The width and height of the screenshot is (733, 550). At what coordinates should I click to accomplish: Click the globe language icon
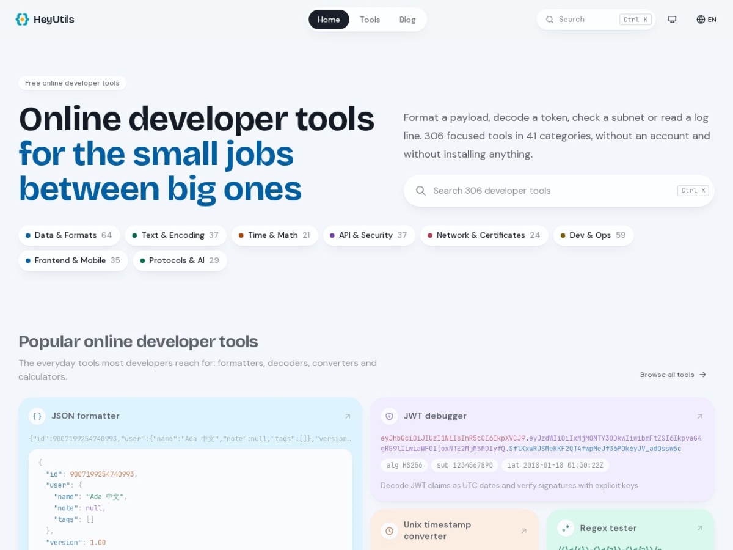pos(701,20)
